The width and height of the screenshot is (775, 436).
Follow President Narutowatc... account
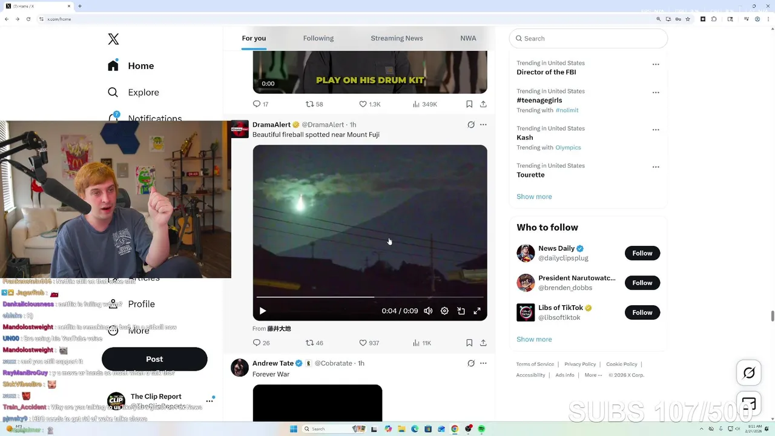tap(642, 283)
